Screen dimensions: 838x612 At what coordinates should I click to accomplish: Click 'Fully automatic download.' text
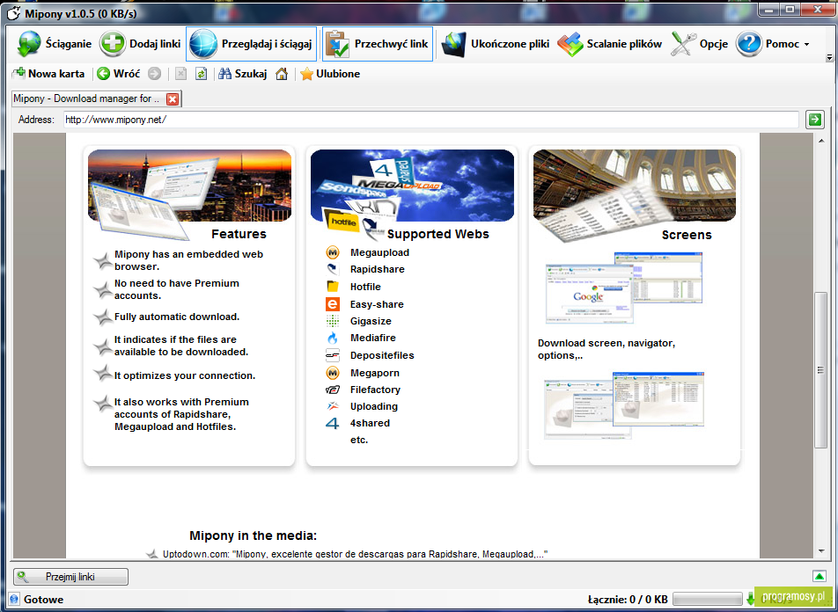177,317
